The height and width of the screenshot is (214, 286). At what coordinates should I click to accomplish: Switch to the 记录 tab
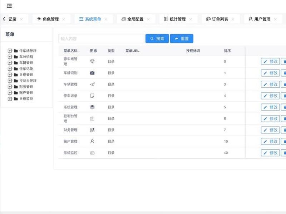click(x=13, y=19)
